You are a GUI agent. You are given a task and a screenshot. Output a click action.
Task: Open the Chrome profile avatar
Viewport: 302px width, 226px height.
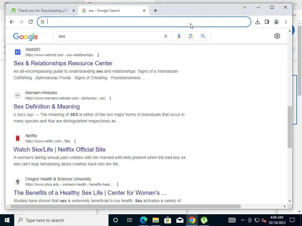point(276,22)
